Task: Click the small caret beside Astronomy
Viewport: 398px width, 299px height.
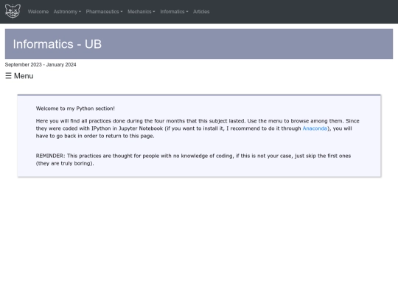Action: point(80,12)
